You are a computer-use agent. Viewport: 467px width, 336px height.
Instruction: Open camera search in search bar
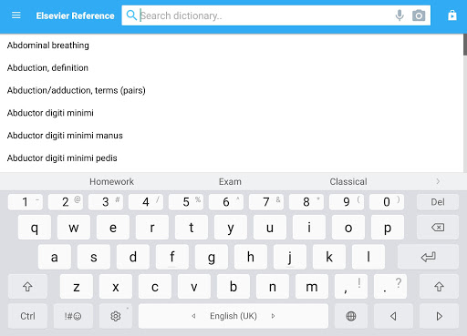tap(419, 15)
